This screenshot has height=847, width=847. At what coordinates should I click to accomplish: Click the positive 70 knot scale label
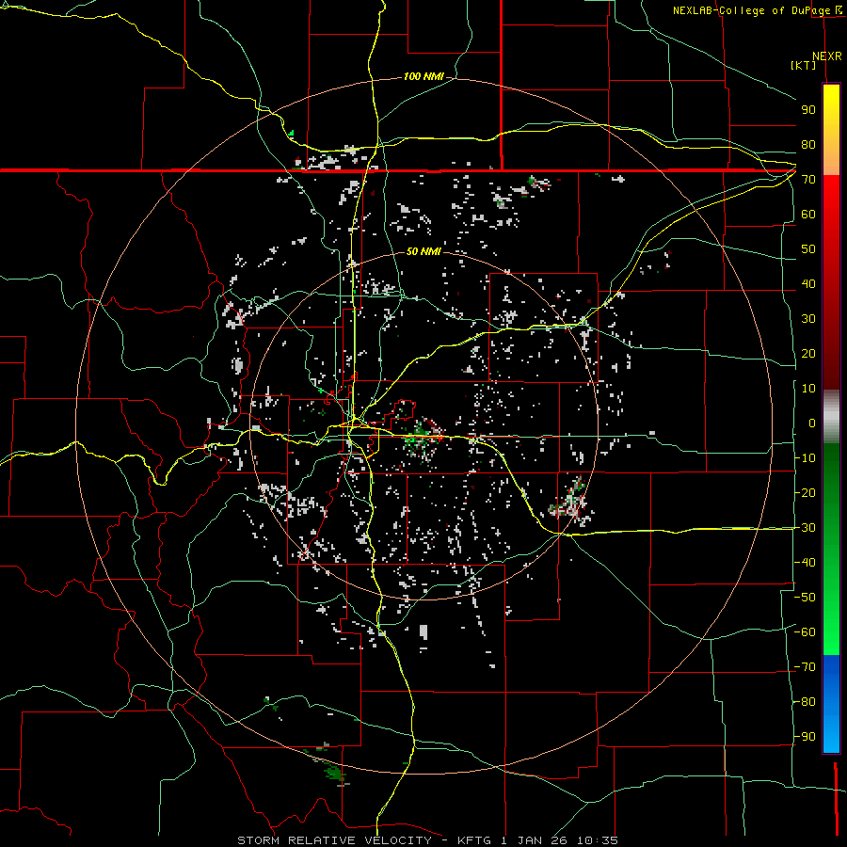pos(808,180)
